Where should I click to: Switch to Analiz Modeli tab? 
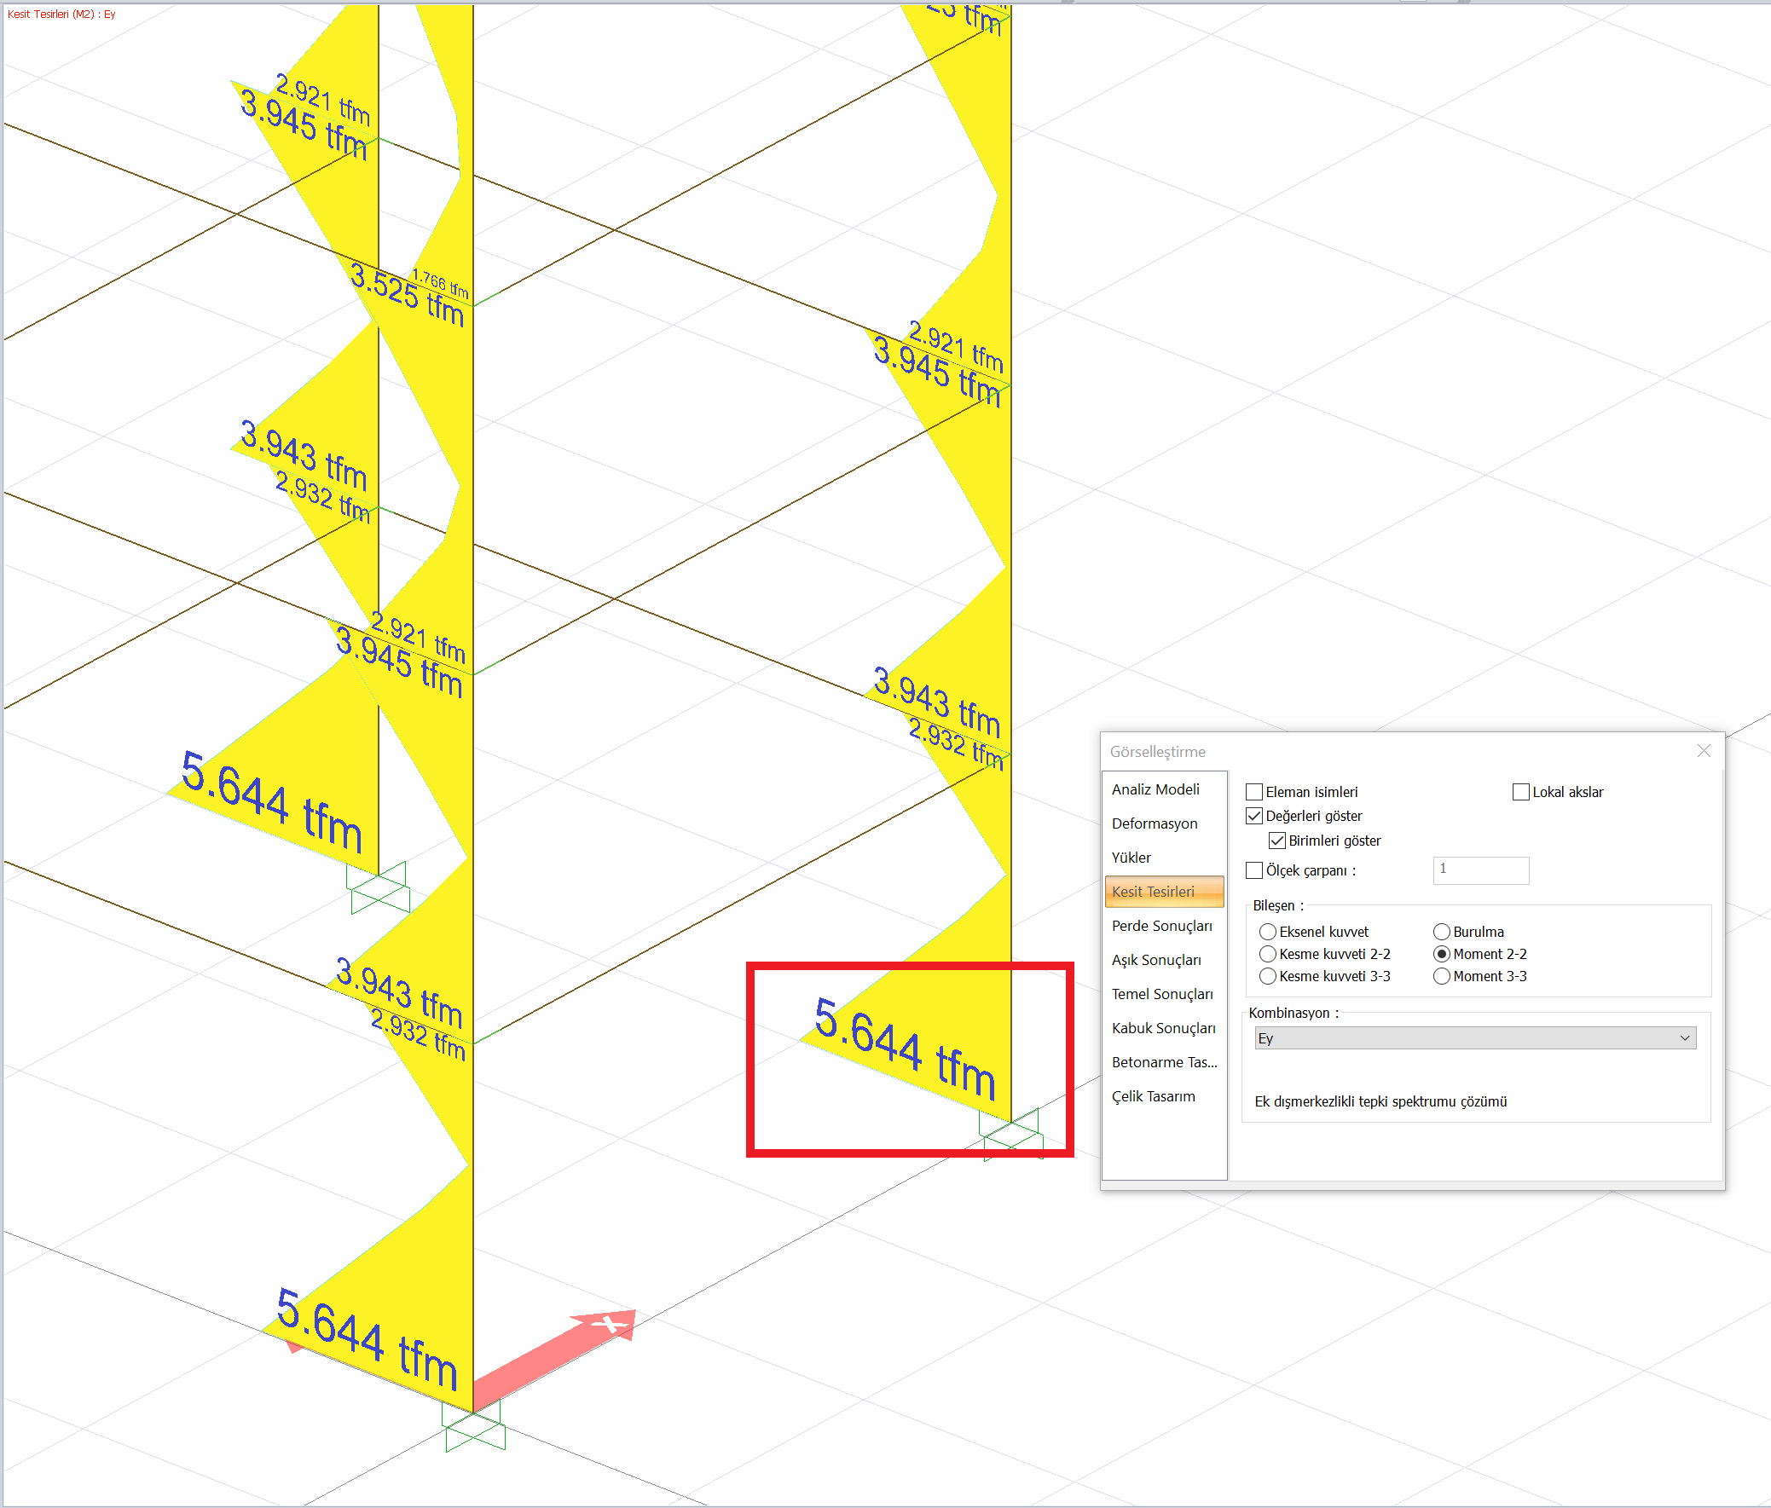1155,789
